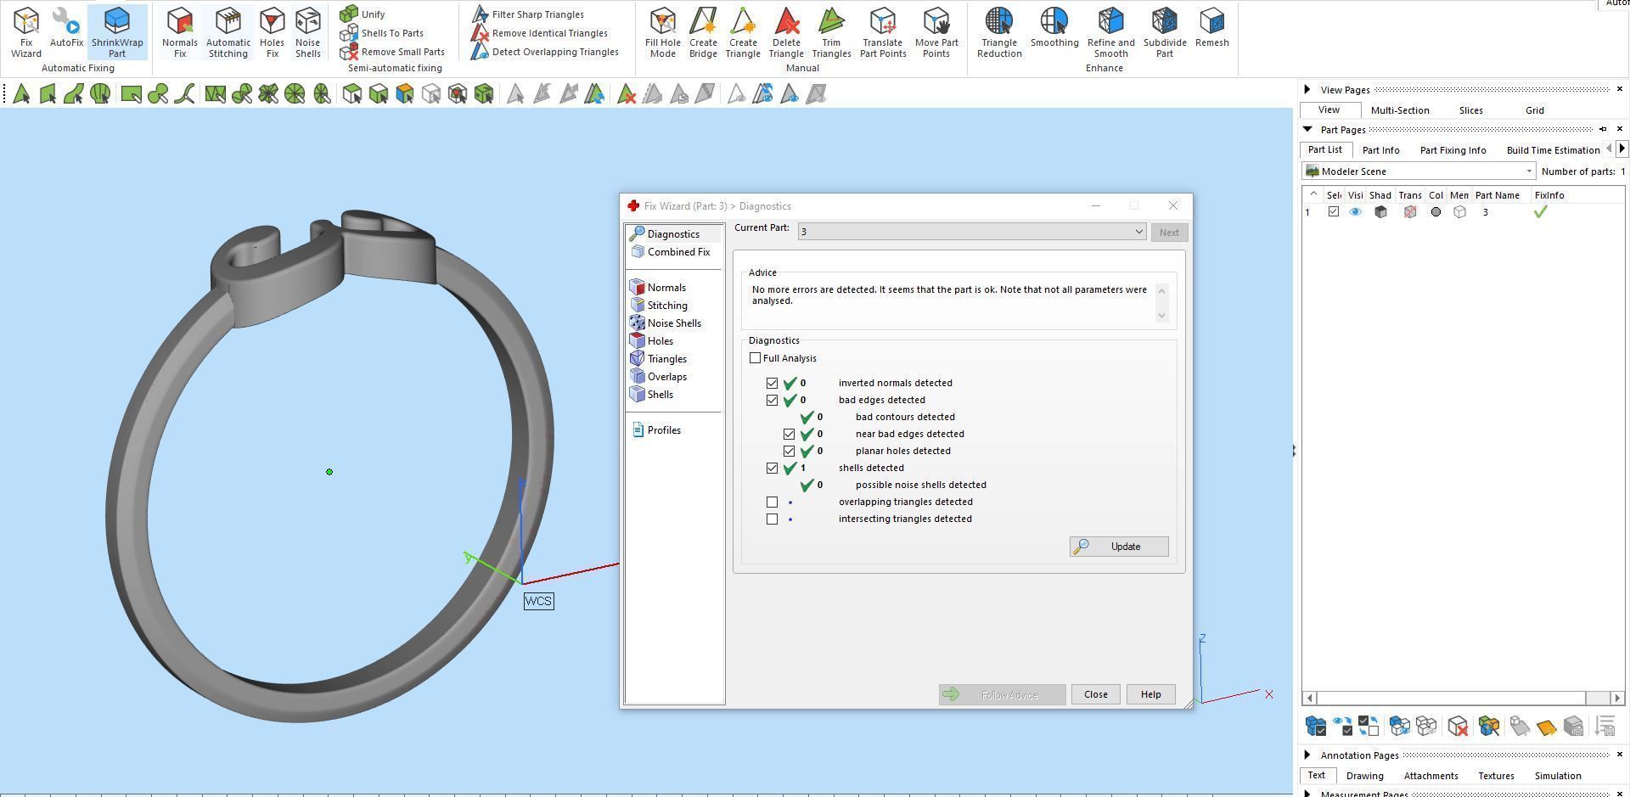Image resolution: width=1630 pixels, height=797 pixels.
Task: Toggle planar holes detected checkbox
Action: (x=789, y=451)
